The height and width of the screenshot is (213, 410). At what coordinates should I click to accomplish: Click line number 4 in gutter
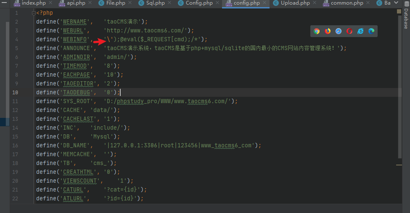[x=16, y=40]
